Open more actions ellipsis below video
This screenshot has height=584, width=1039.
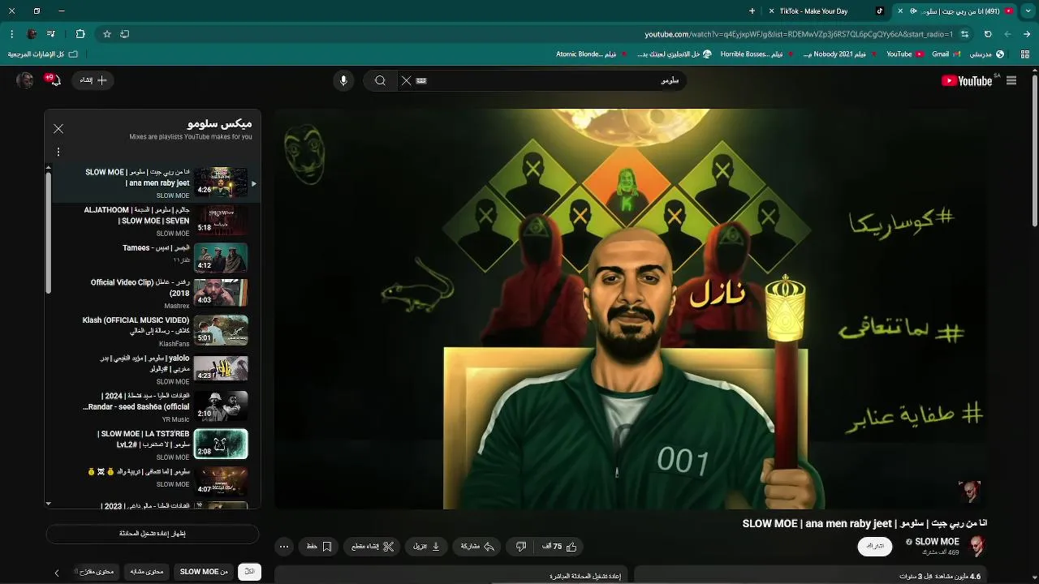pos(284,547)
